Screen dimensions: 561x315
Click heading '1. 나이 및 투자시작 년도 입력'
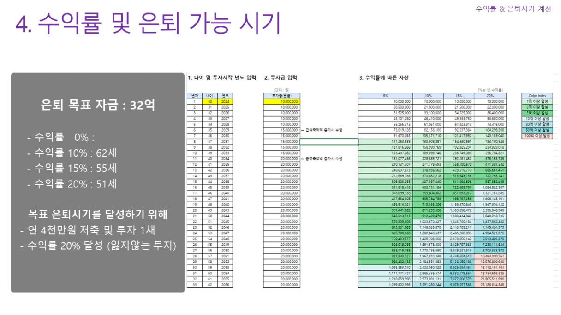pyautogui.click(x=222, y=78)
